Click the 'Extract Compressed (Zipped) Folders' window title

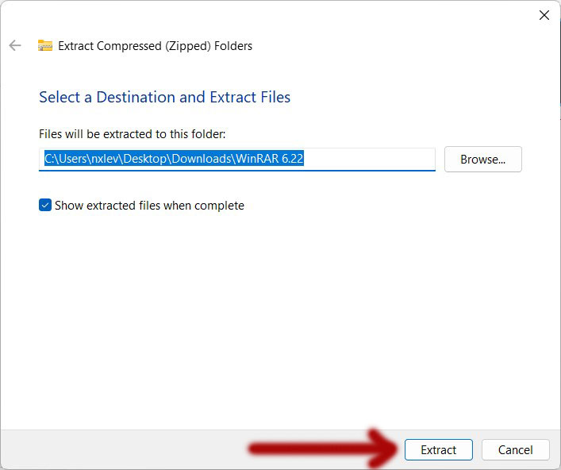[156, 46]
